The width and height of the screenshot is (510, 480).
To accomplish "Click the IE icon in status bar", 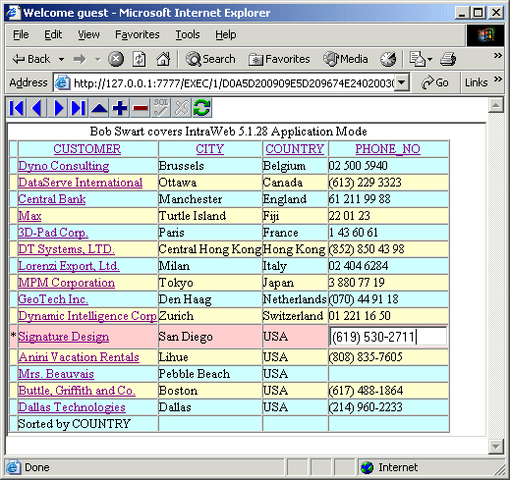I will [13, 467].
